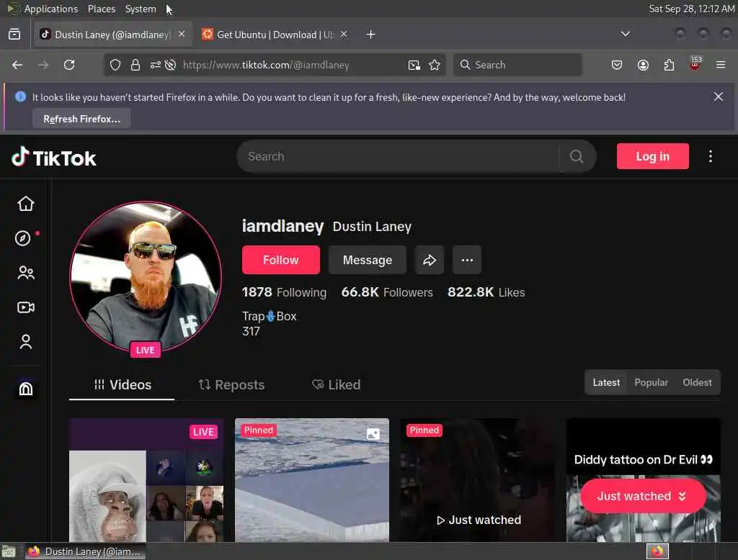The height and width of the screenshot is (560, 738).
Task: Open the first Pinned snowy photo post
Action: click(312, 480)
